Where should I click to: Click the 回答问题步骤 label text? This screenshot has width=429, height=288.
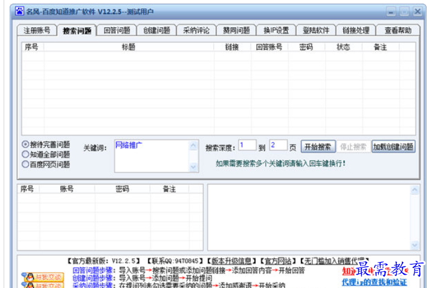[x=94, y=270]
